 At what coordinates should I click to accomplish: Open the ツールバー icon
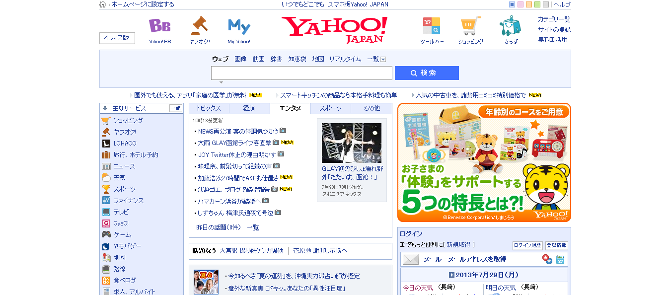(x=432, y=26)
